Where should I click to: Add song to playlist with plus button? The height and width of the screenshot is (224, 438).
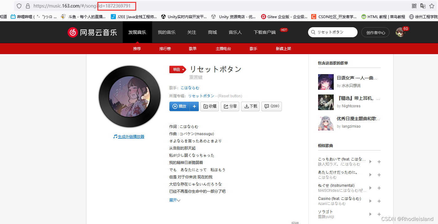pyautogui.click(x=194, y=106)
